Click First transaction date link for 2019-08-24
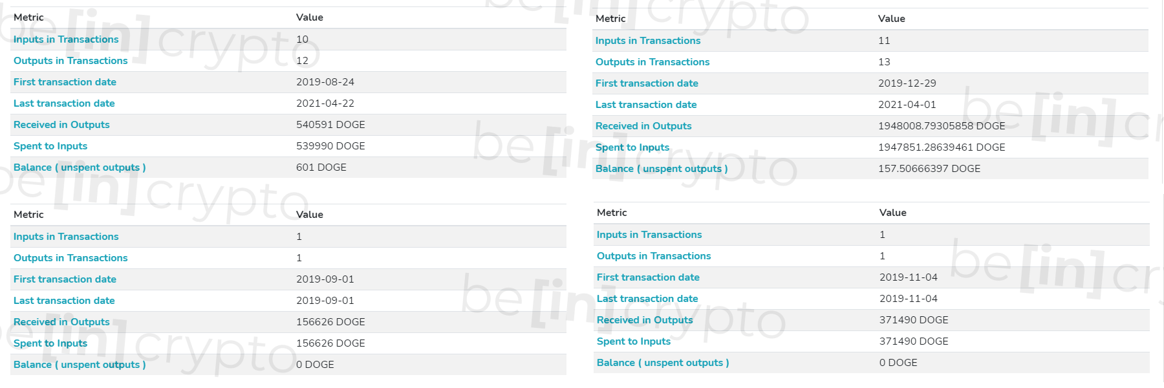Image resolution: width=1164 pixels, height=388 pixels. (x=65, y=82)
